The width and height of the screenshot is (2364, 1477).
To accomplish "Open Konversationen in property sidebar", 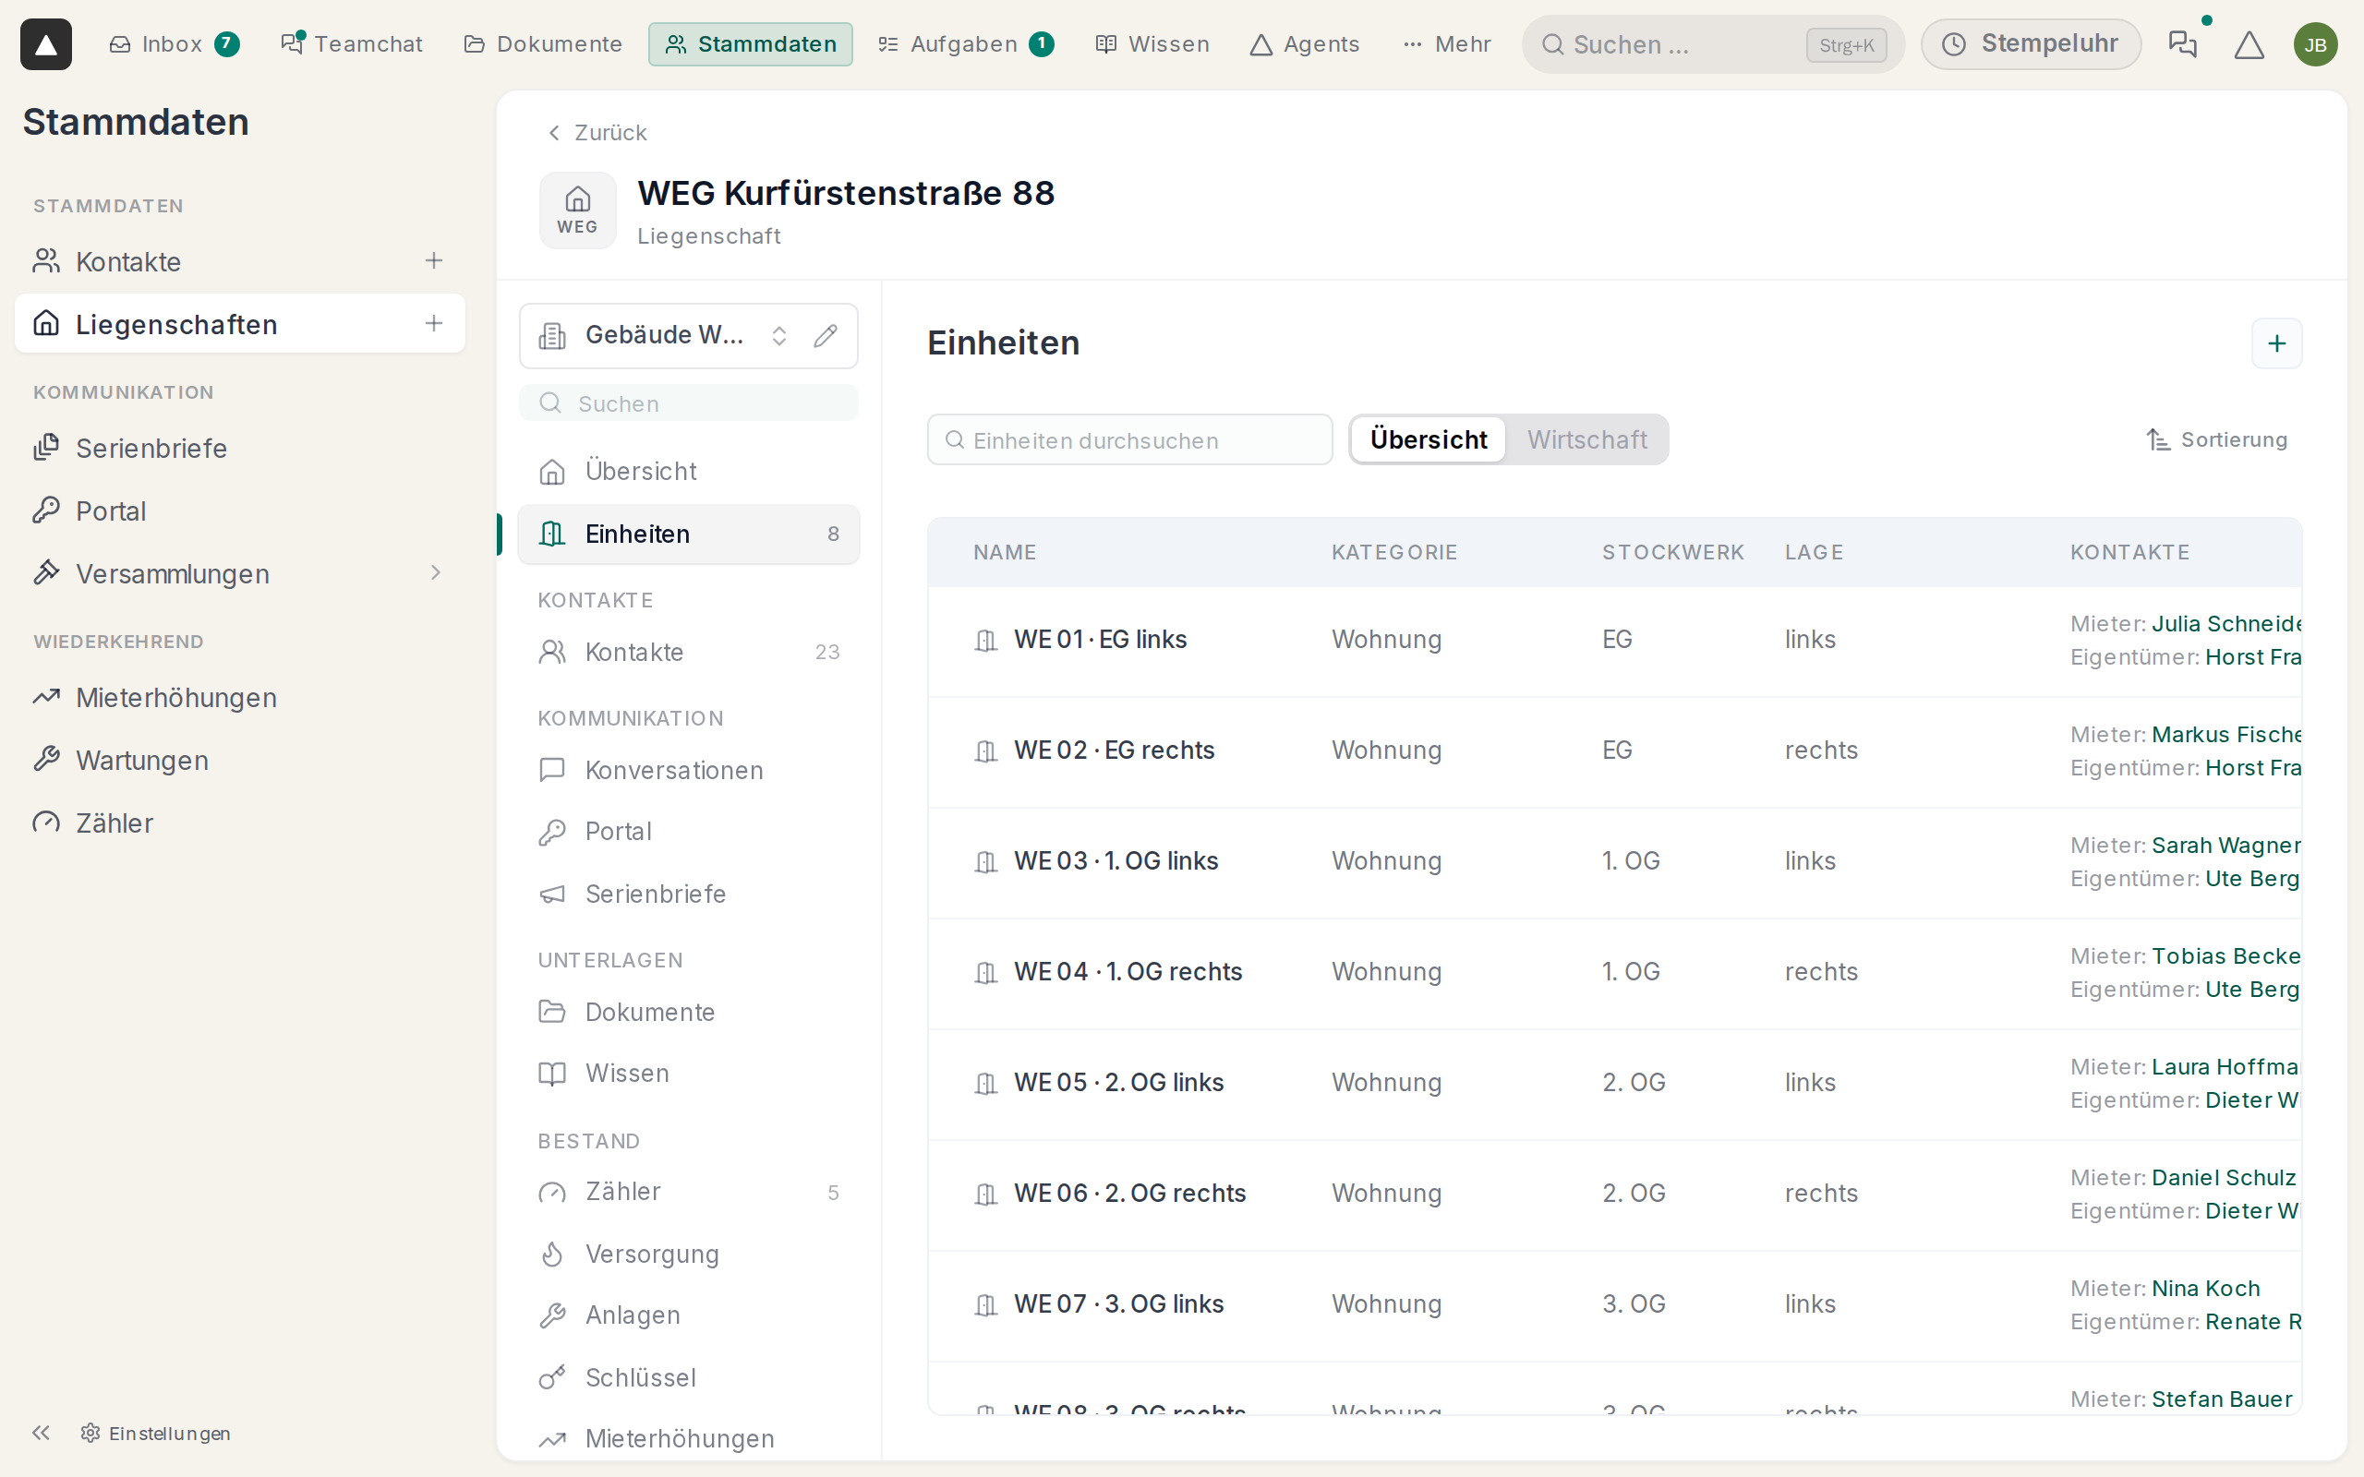I will [688, 770].
